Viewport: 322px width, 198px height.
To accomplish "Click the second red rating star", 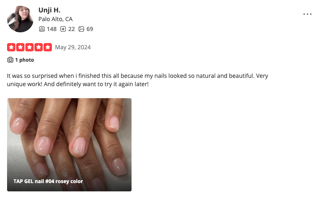I will [20, 47].
